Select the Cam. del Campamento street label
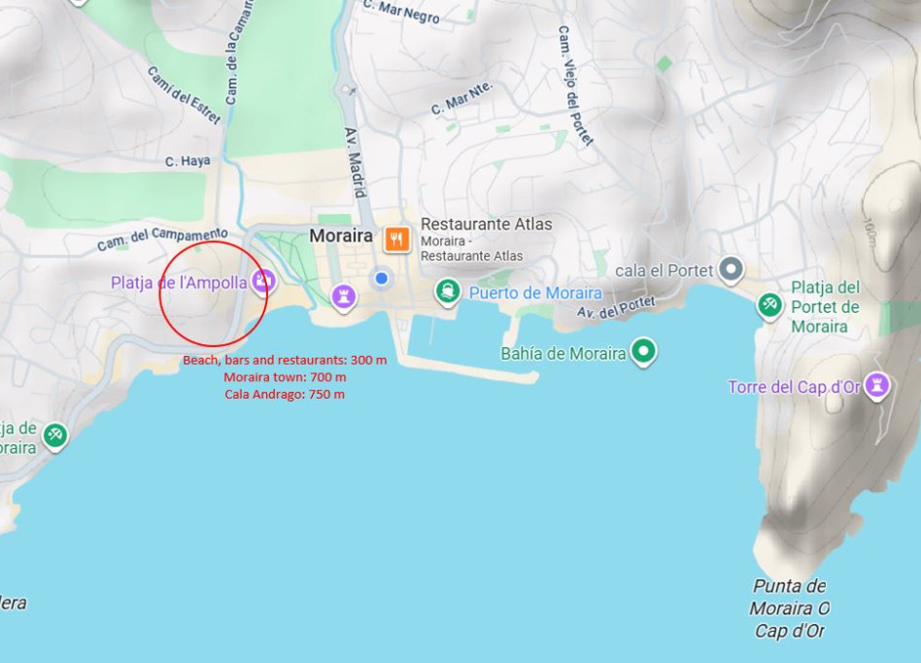921x663 pixels. (162, 238)
